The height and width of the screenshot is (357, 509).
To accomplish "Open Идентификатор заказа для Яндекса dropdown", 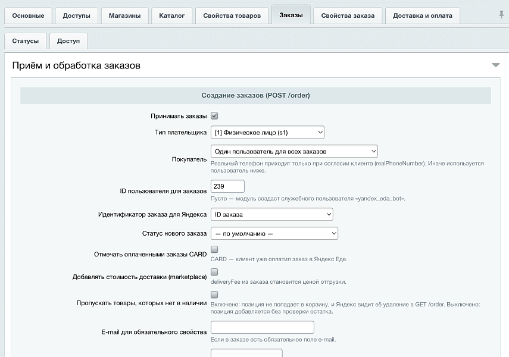I will tap(271, 214).
